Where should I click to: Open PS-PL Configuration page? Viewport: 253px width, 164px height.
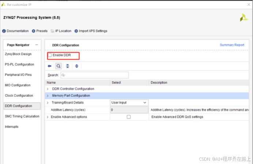tap(19, 65)
